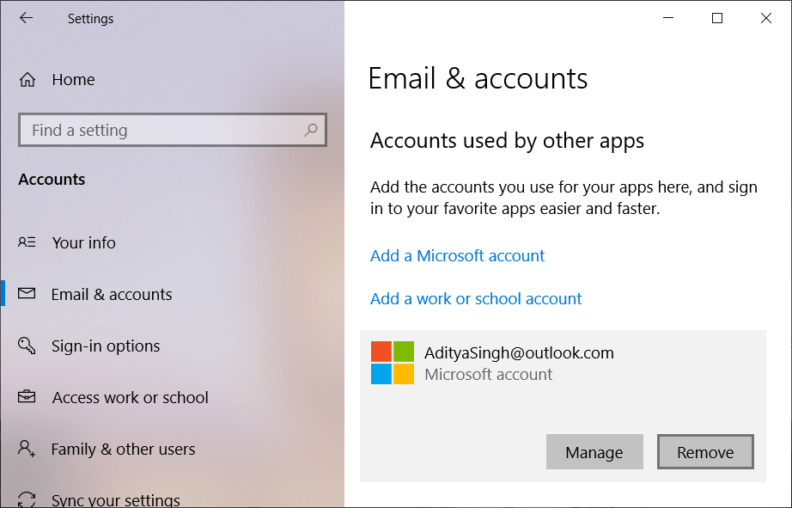The width and height of the screenshot is (792, 508).
Task: Click the back arrow in Settings
Action: 26,18
